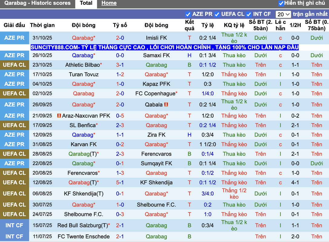Click handicap 1 1/2:0 in Karvan FK row
329x242 pixels.
(x=208, y=144)
